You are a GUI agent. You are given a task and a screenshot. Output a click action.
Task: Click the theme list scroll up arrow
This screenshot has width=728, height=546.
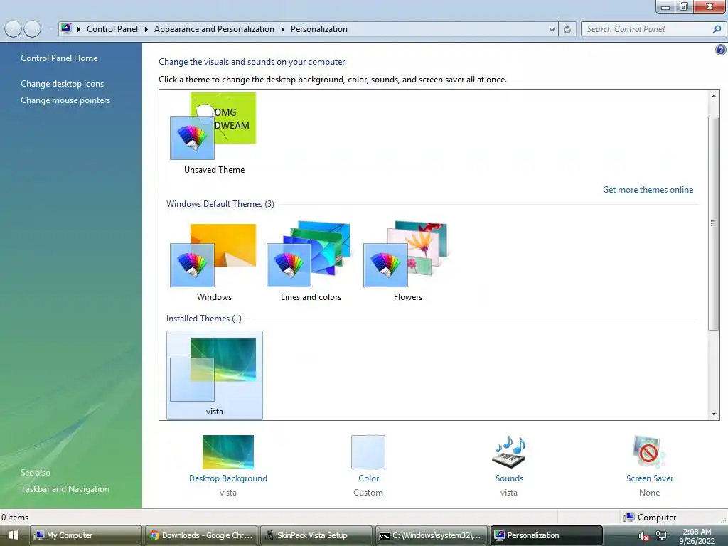(x=714, y=96)
